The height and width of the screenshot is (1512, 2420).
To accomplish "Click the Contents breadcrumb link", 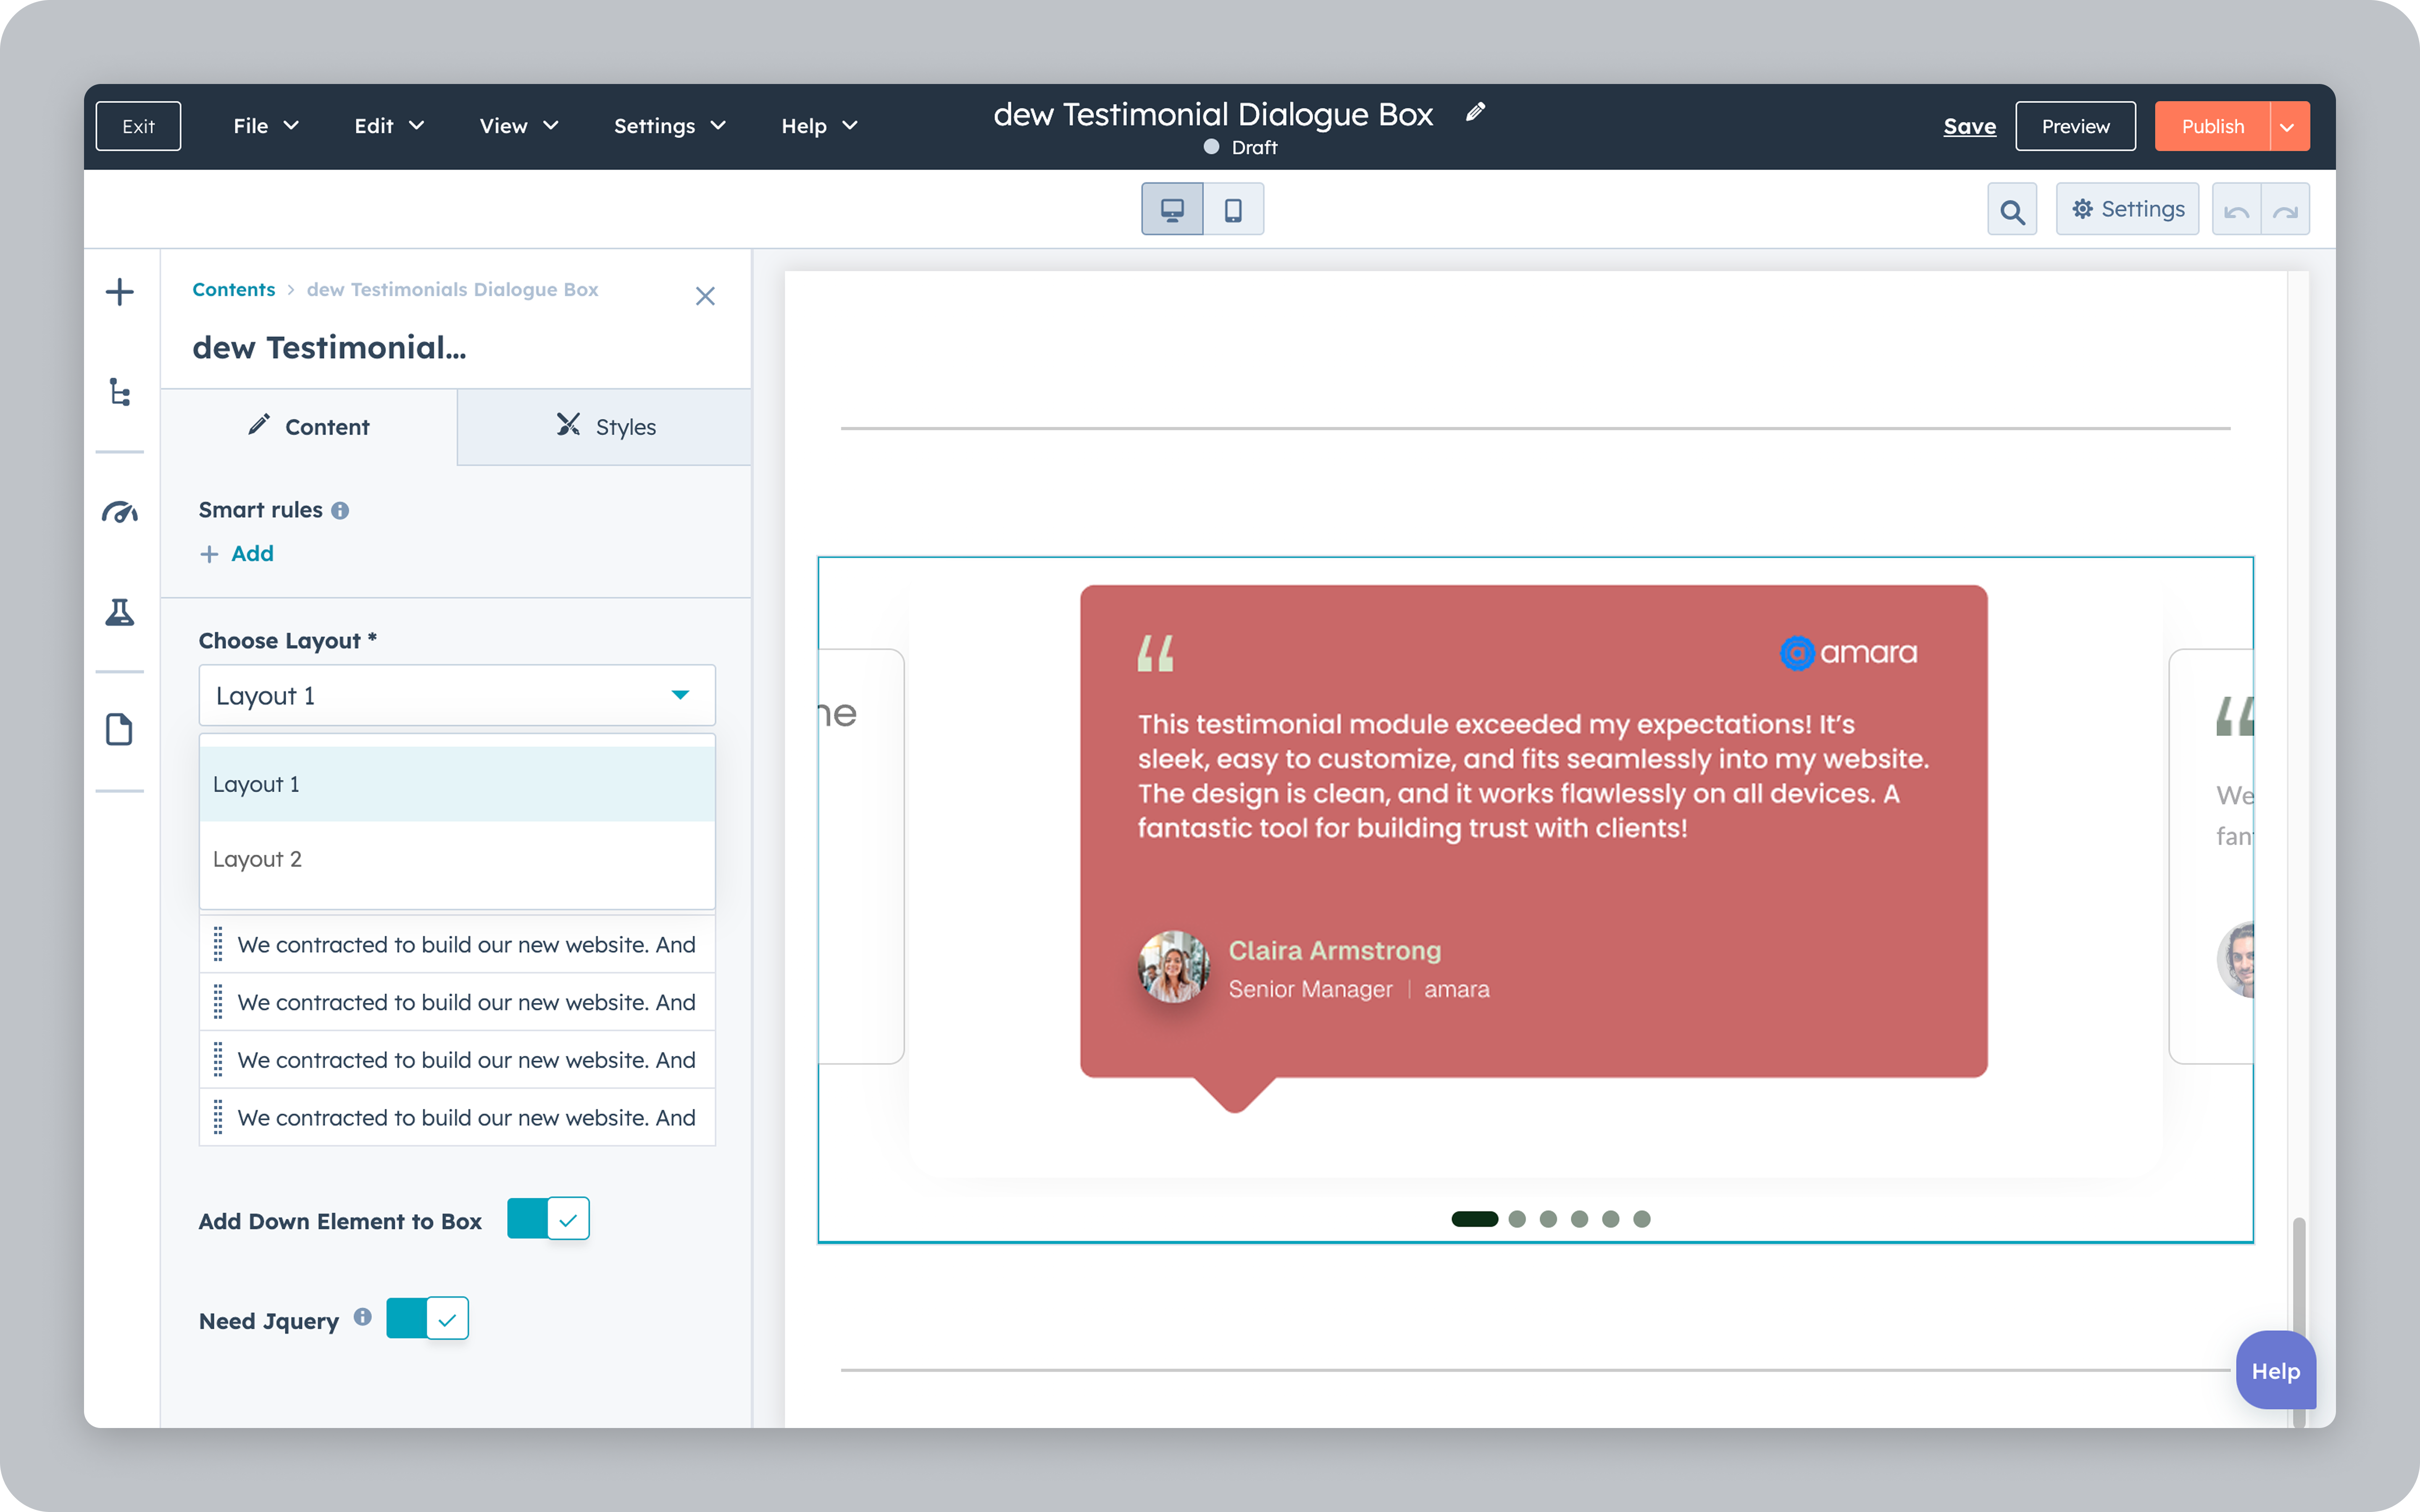I will (x=233, y=290).
